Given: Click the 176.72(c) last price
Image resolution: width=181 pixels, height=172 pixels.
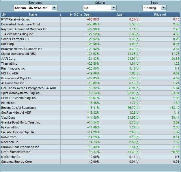Looking at the screenshot, I should coord(133,108).
